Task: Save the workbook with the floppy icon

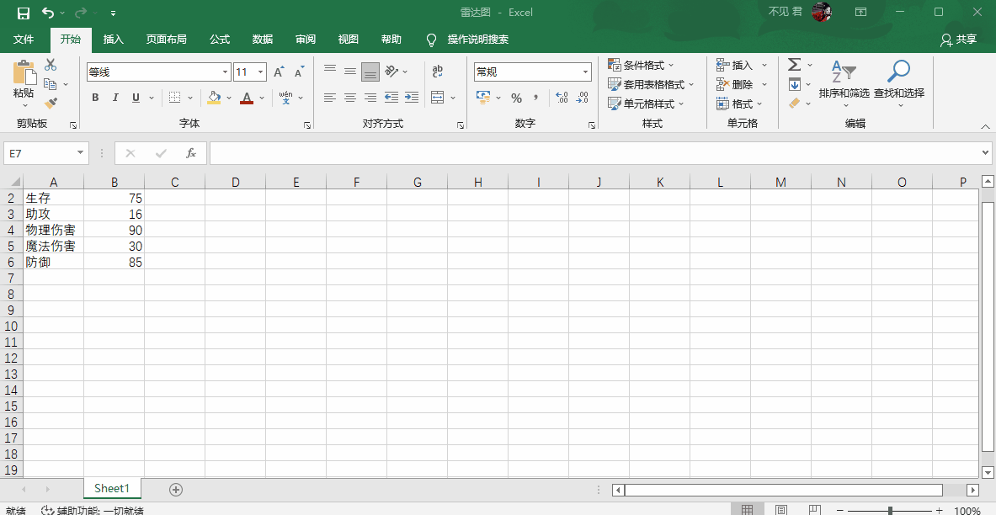Action: (24, 13)
